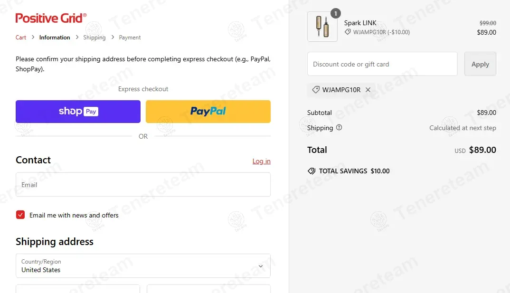Open the Country/Region dropdown
This screenshot has height=293, width=510.
click(142, 266)
